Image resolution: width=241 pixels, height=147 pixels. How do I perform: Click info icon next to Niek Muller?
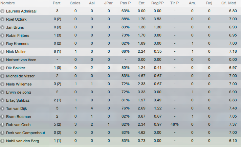[x=2, y=52]
